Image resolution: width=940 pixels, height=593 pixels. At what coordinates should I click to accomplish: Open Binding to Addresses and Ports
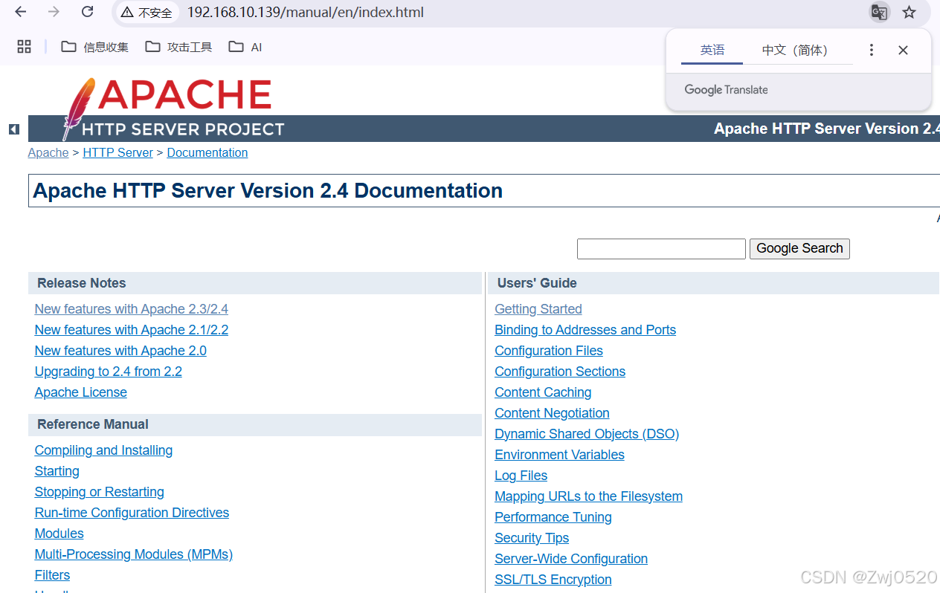(585, 330)
